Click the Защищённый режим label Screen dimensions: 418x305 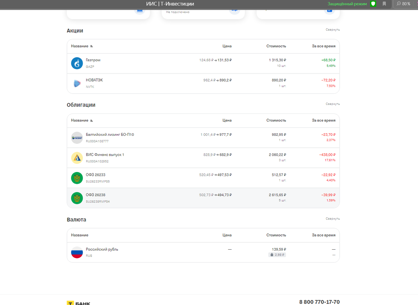(347, 4)
